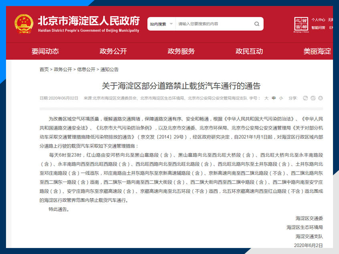Click 首页 breadcrumb link
339x254 pixels.
[x=44, y=70]
